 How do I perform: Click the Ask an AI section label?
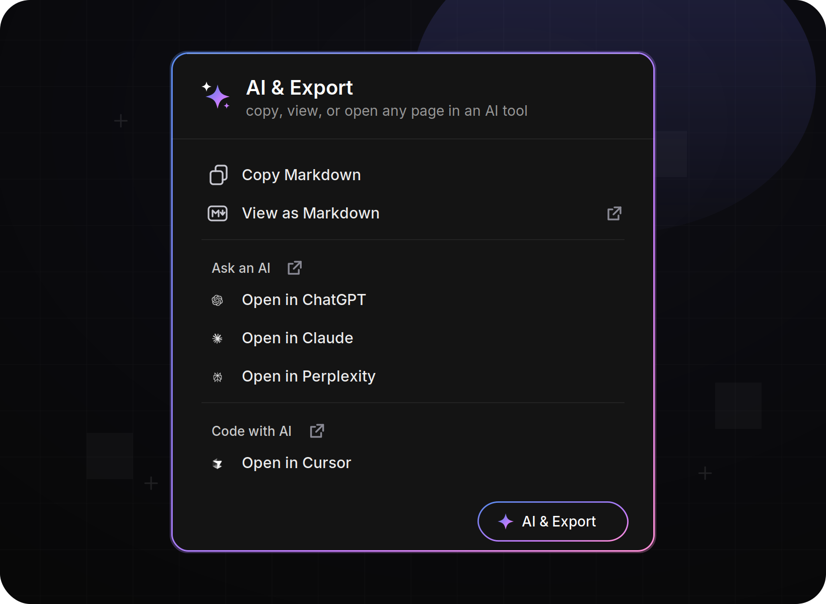(x=241, y=268)
